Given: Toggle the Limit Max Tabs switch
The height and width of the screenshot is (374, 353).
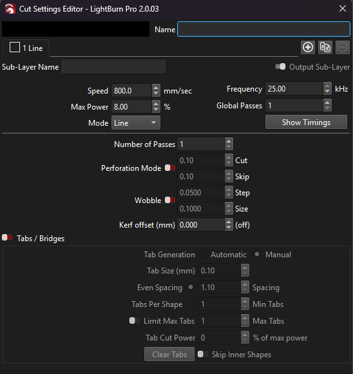Looking at the screenshot, I should coord(135,320).
